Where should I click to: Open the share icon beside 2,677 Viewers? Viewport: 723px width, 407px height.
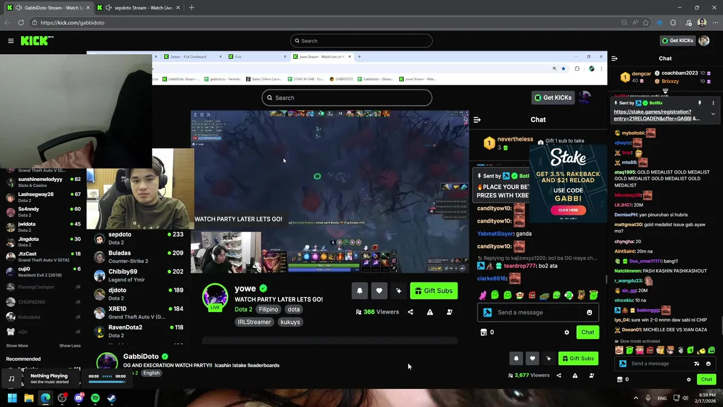coord(559,375)
